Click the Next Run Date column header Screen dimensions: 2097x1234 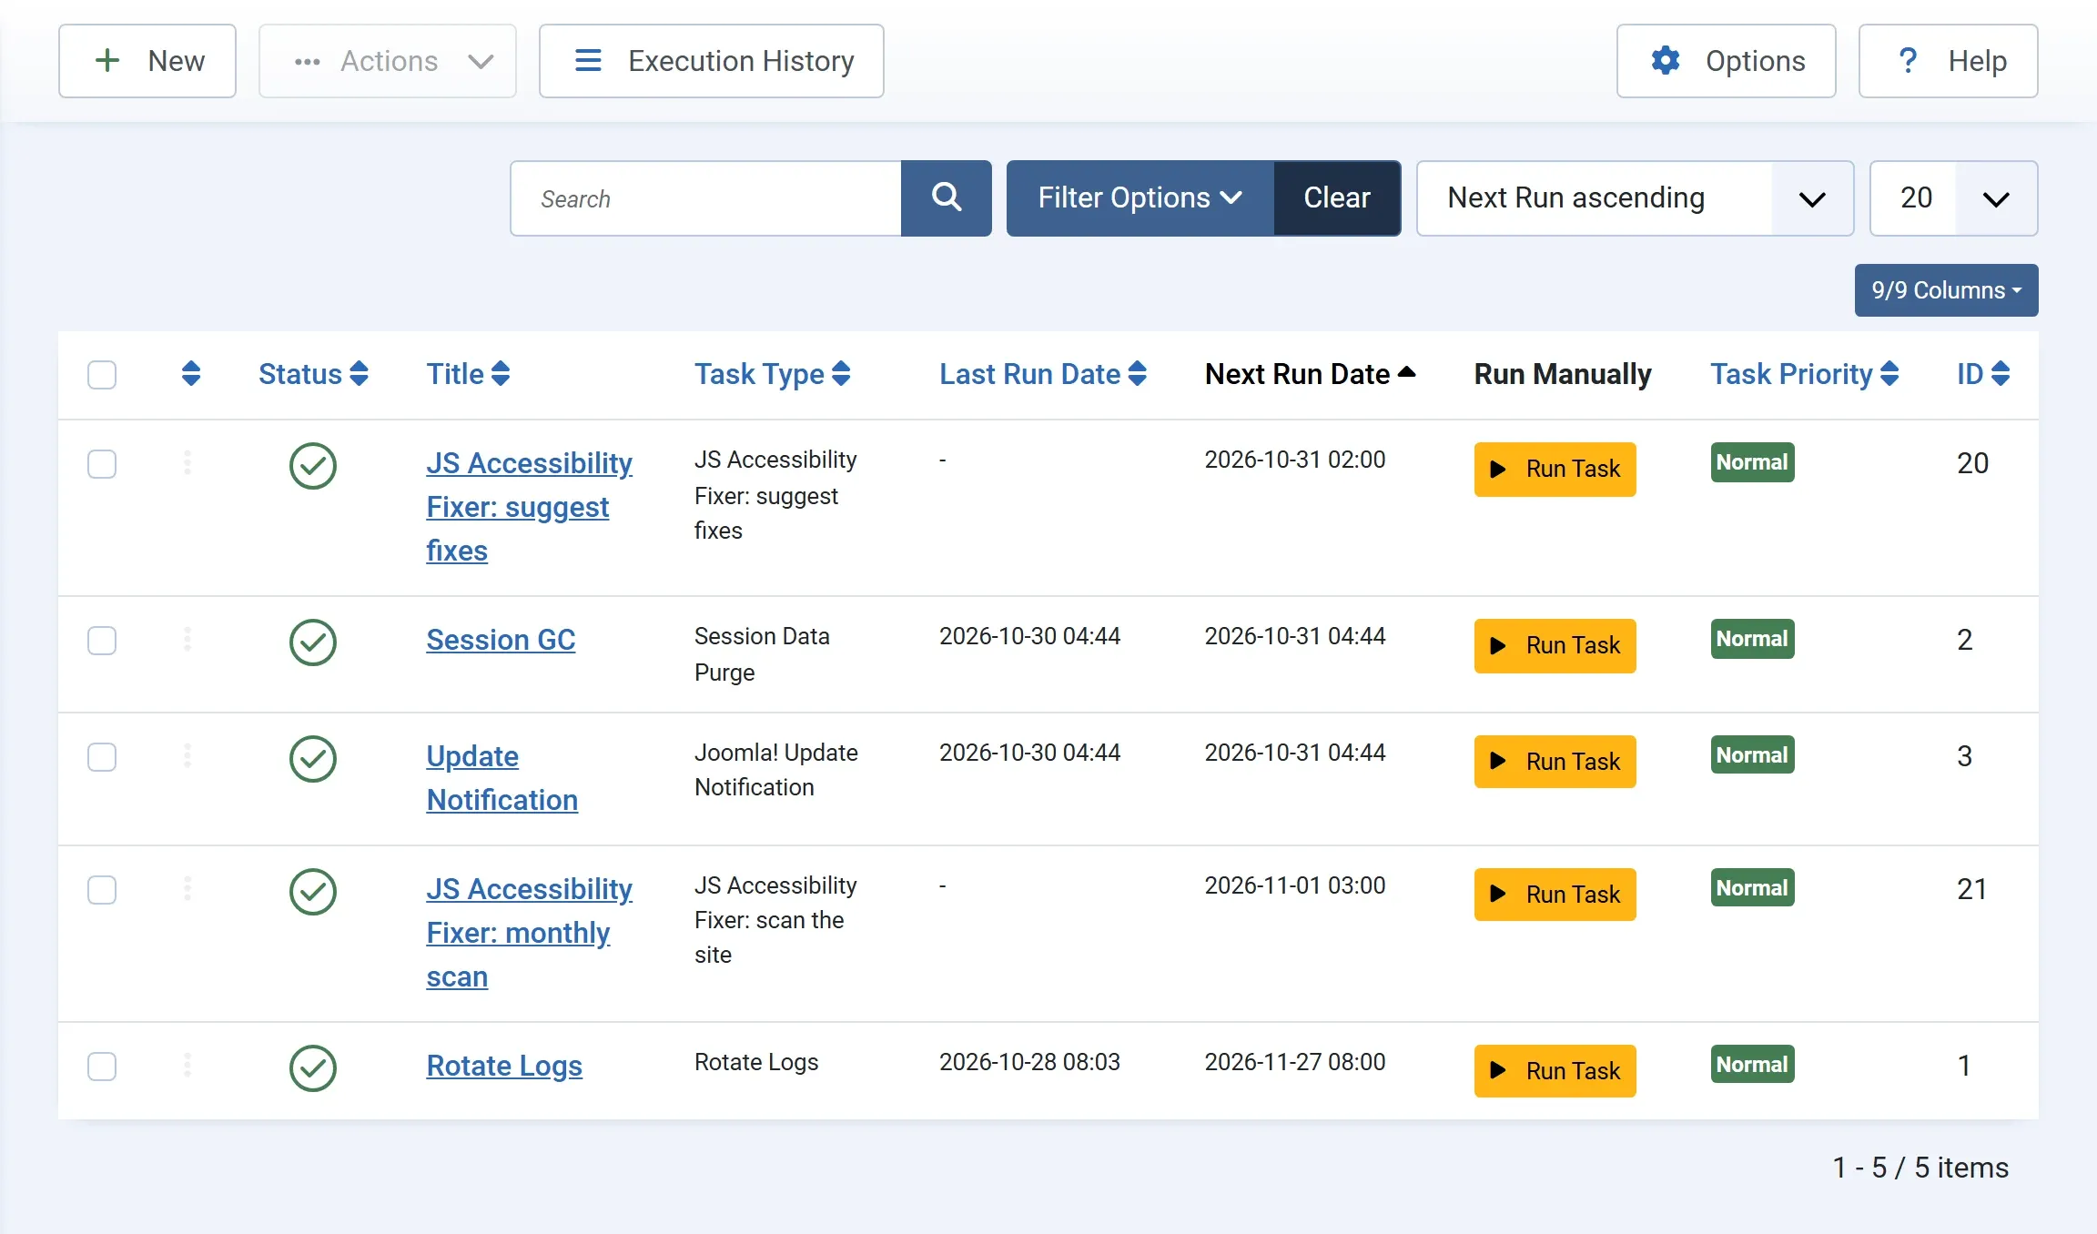(1310, 374)
